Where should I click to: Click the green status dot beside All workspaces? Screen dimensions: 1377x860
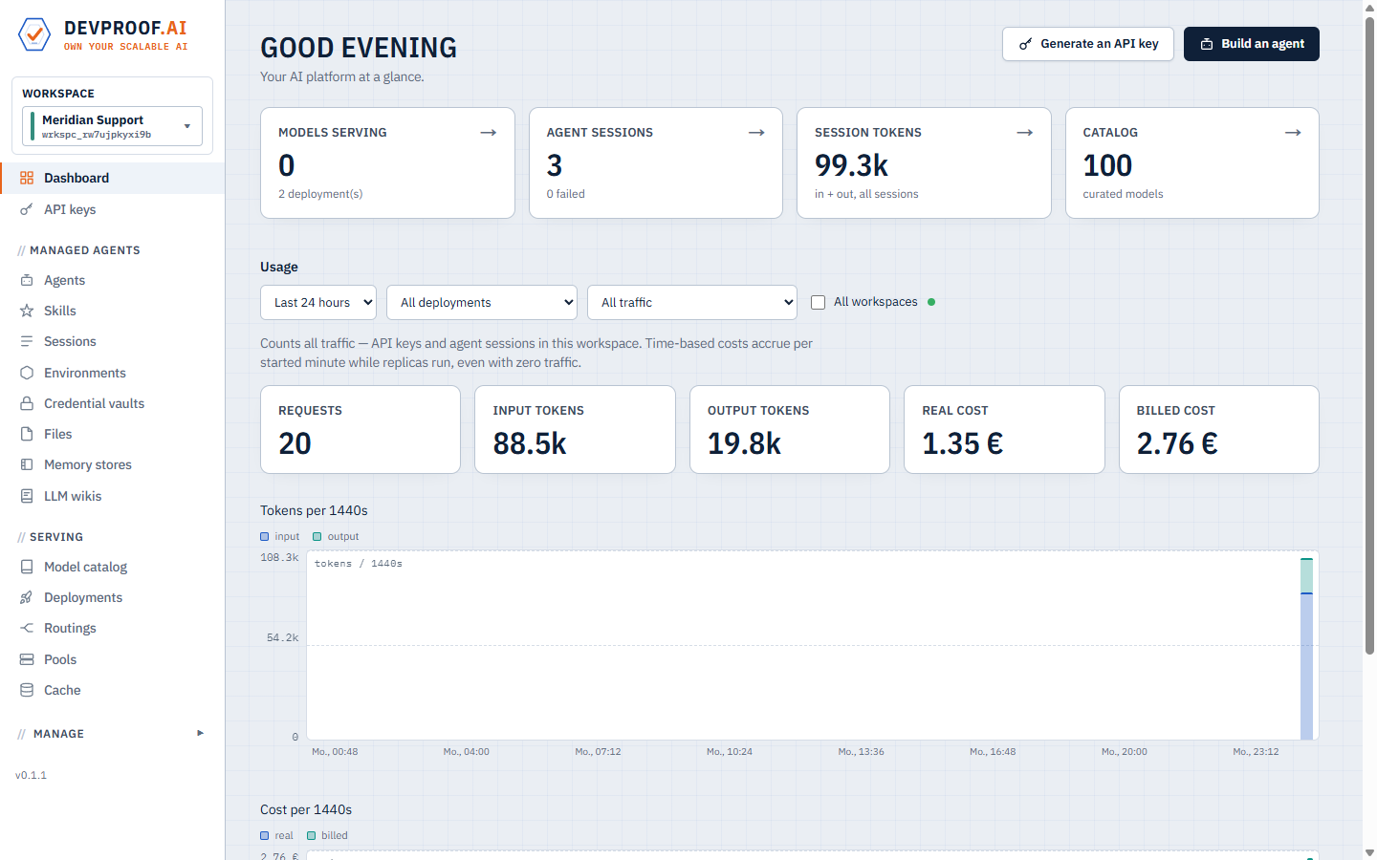tap(931, 302)
